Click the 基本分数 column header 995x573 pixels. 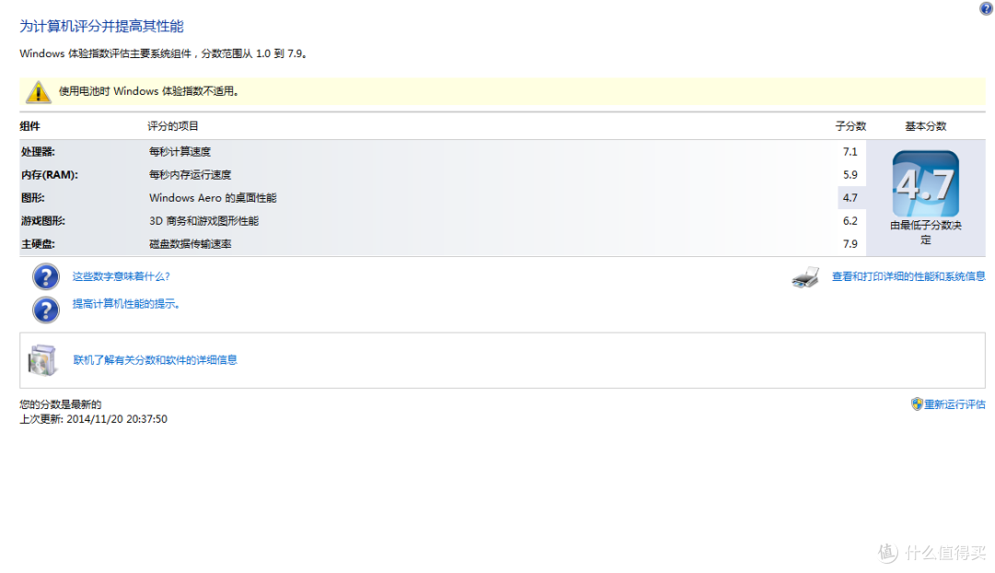point(925,126)
